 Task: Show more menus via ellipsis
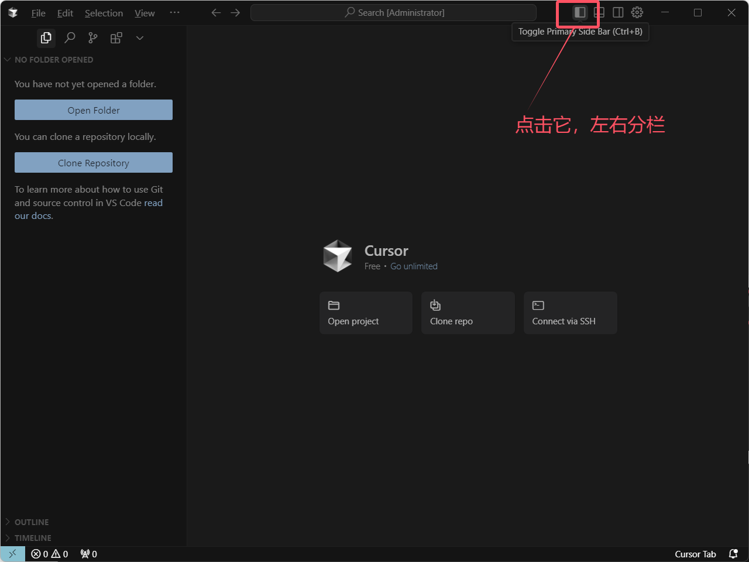coord(174,12)
